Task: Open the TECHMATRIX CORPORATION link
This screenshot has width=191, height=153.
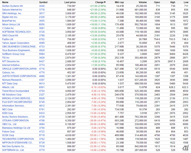Action: tap(18, 139)
